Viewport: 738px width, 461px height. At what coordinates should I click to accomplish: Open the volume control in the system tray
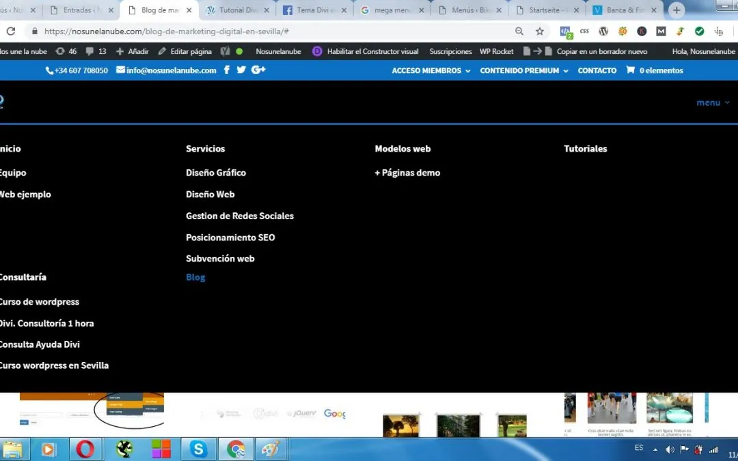670,449
